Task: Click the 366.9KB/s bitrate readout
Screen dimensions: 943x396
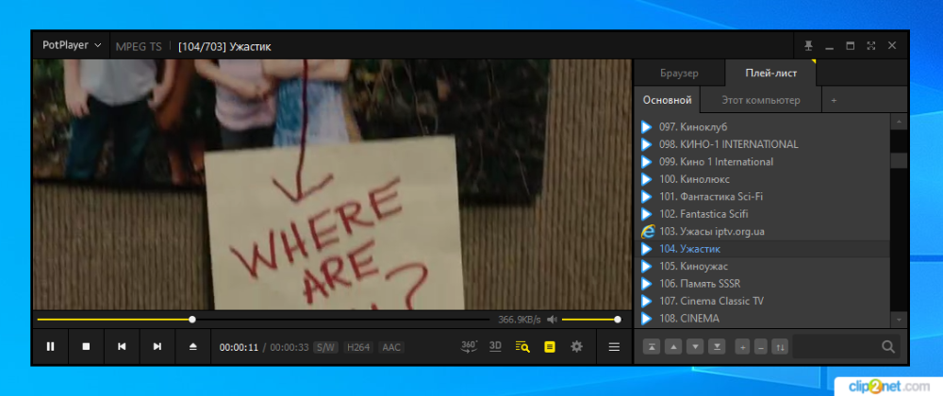Action: coord(520,320)
